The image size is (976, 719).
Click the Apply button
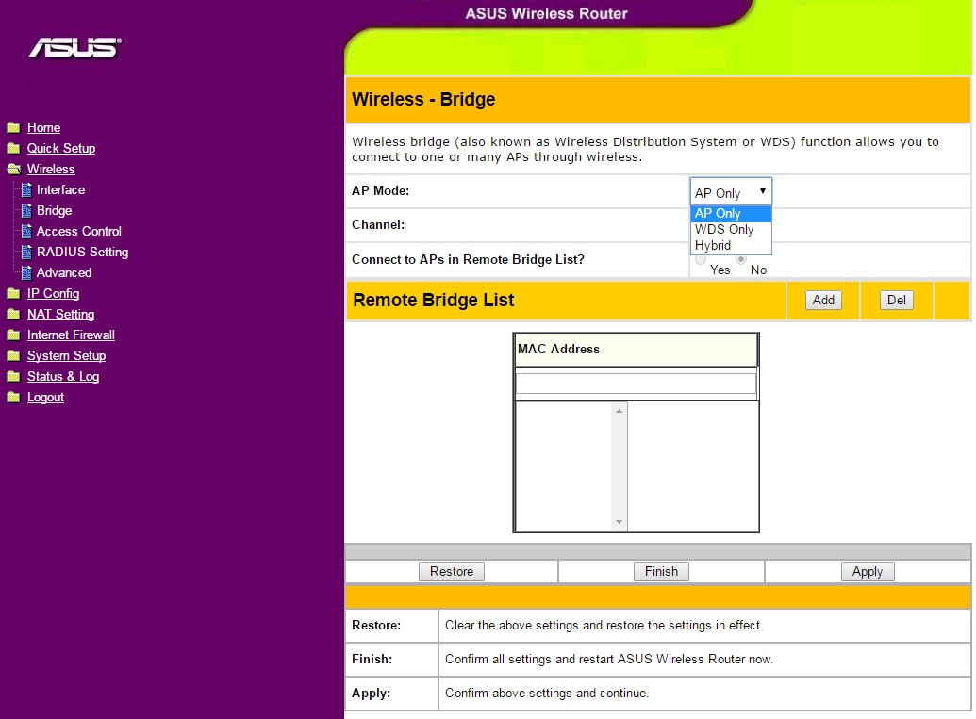point(867,571)
